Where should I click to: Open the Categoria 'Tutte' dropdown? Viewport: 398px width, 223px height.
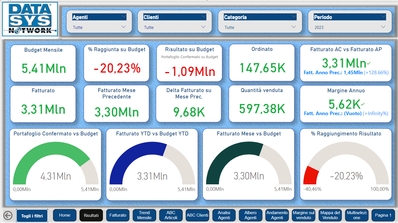(260, 27)
